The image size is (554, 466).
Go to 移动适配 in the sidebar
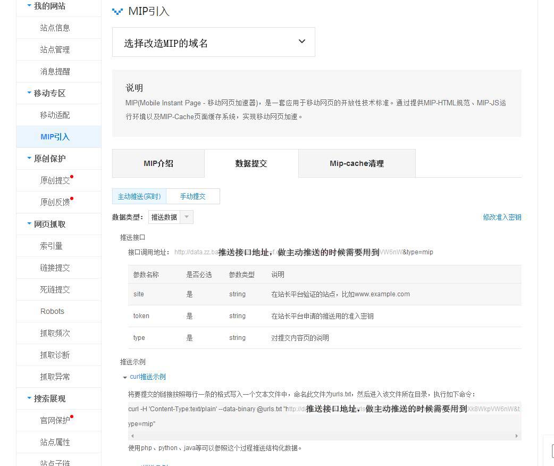pyautogui.click(x=55, y=115)
